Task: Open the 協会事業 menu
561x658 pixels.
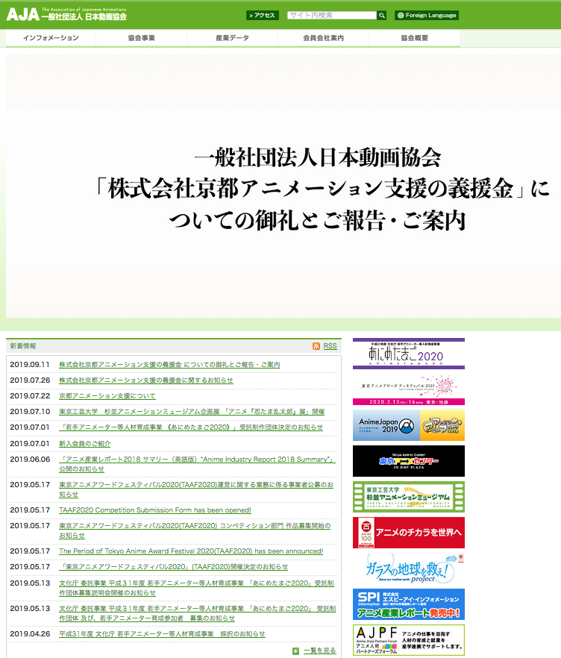Action: point(142,38)
